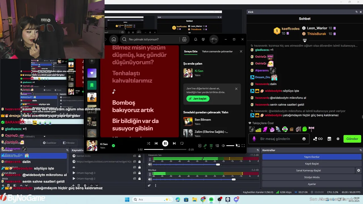The height and width of the screenshot is (204, 363).
Task: Mute Masaüstü Ses speaker icon
Action: [x=150, y=164]
